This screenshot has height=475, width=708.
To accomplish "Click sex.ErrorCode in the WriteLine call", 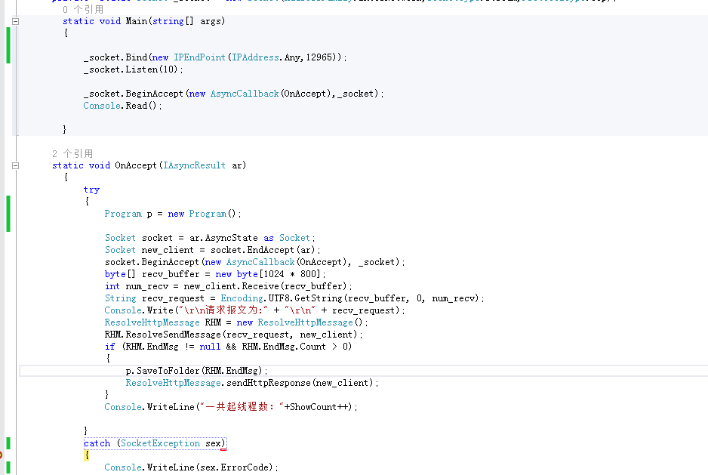I will click(234, 467).
